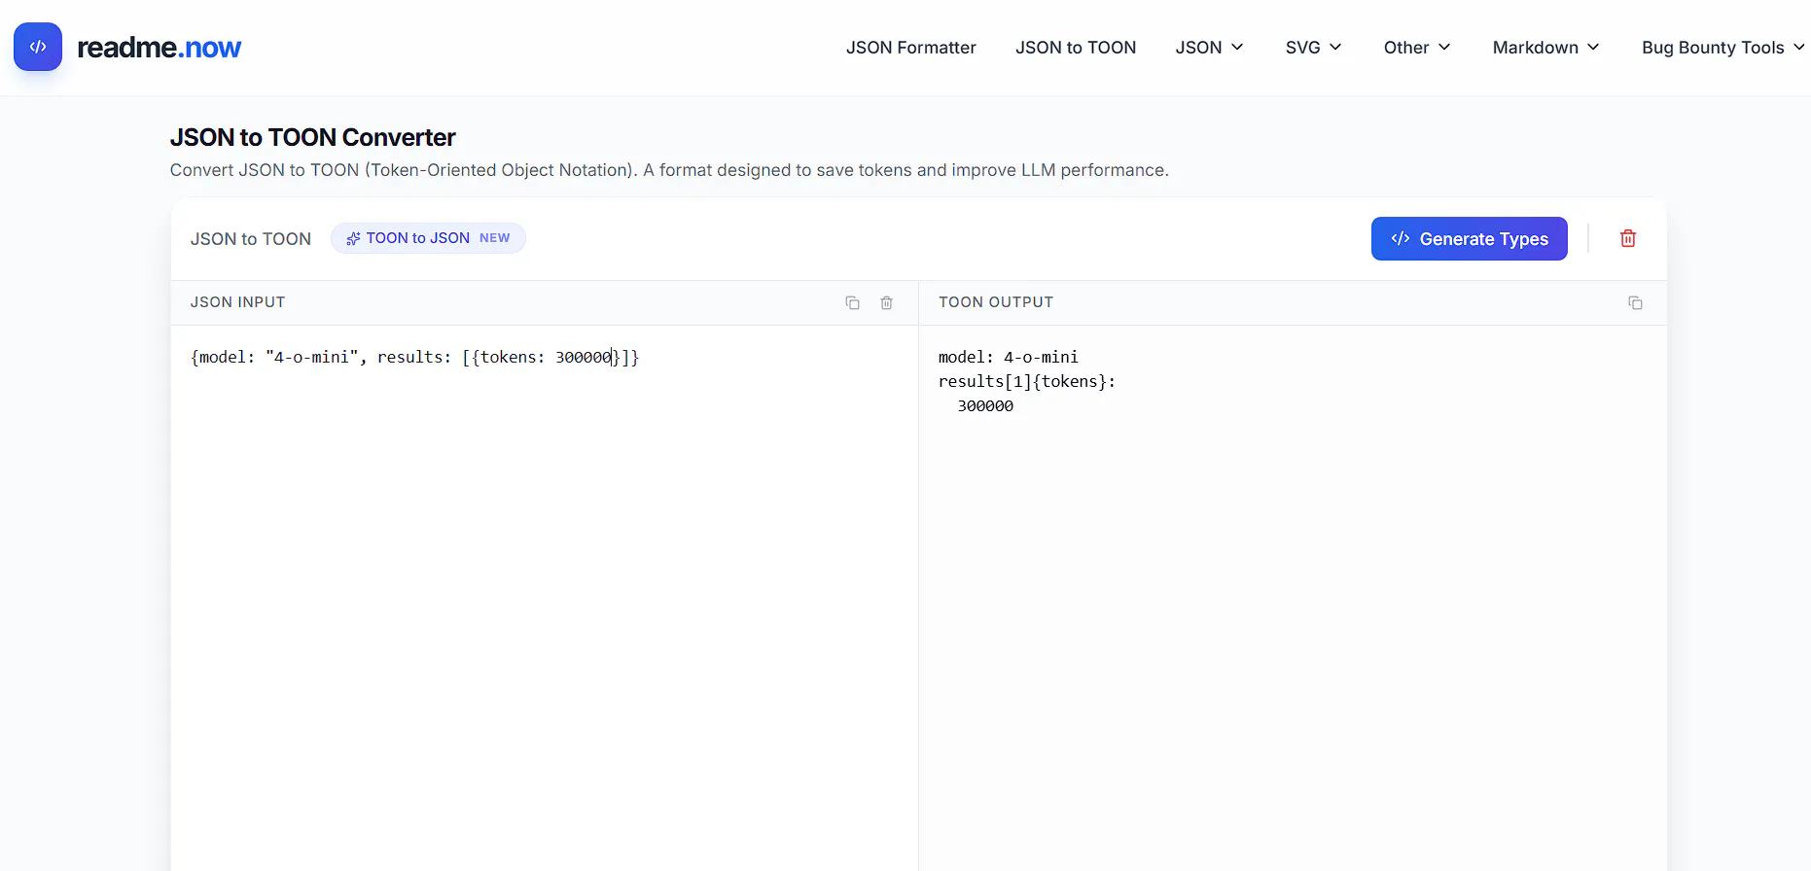Copy the TOON output contents
This screenshot has width=1811, height=871.
(x=1635, y=303)
